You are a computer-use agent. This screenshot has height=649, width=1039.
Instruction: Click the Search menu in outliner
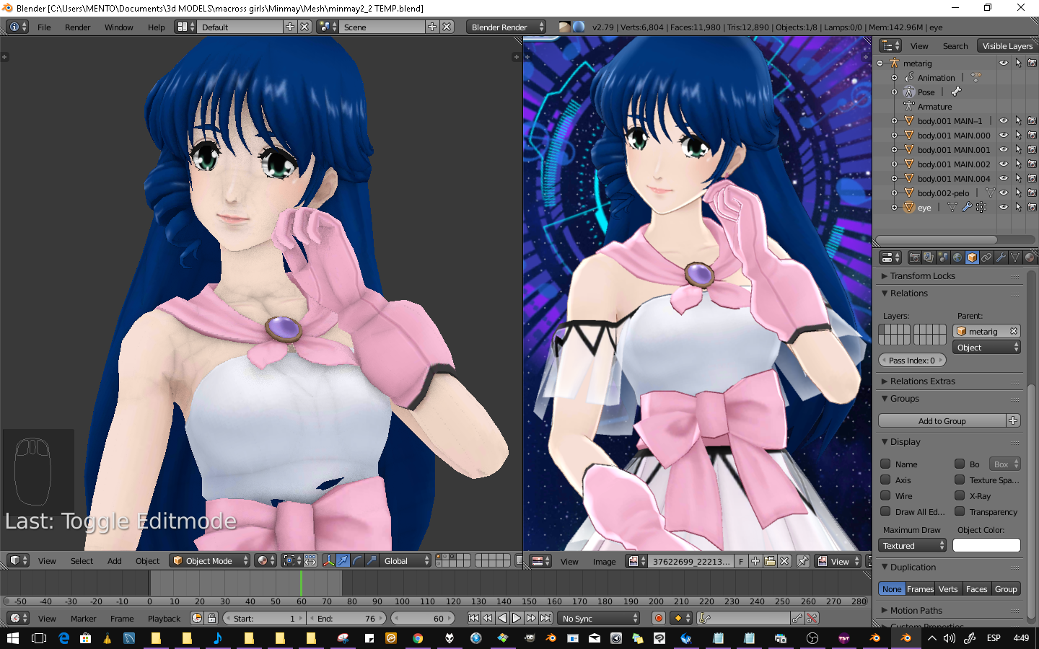(955, 45)
